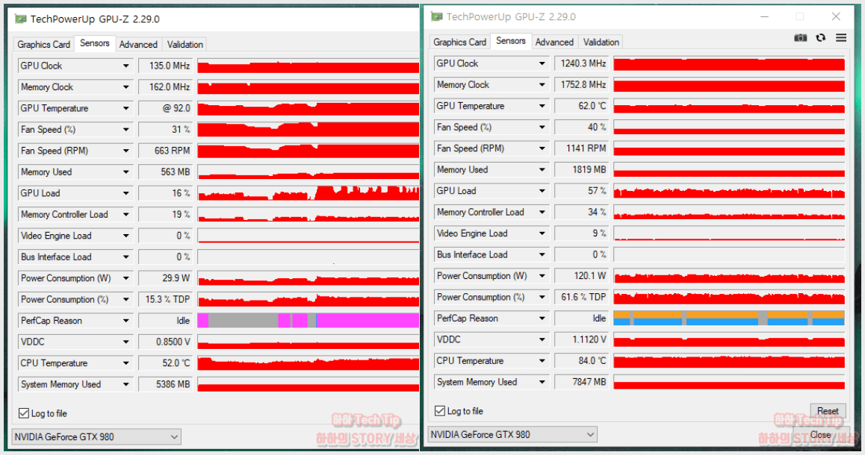The image size is (865, 455).
Task: Click the PerfCap Reason color bar in right window
Action: point(729,318)
